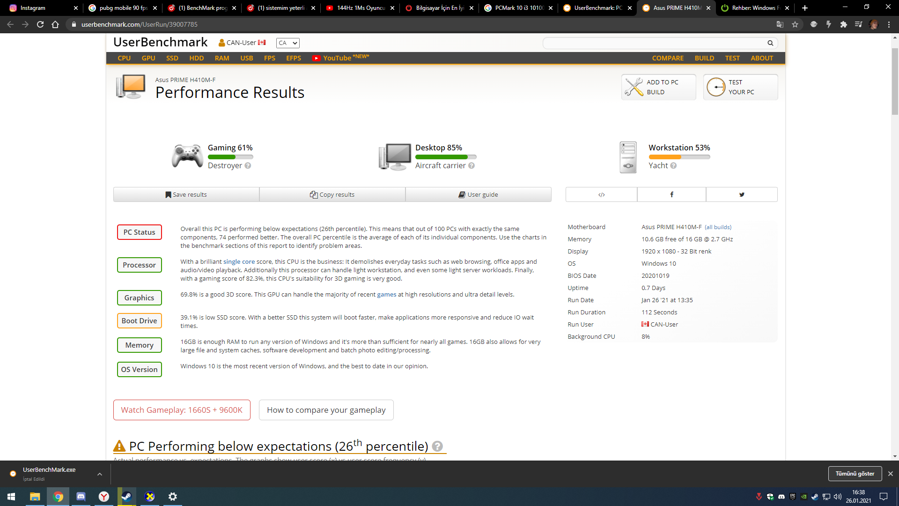Click the search magnifier icon
Viewport: 899px width, 506px height.
pos(770,43)
